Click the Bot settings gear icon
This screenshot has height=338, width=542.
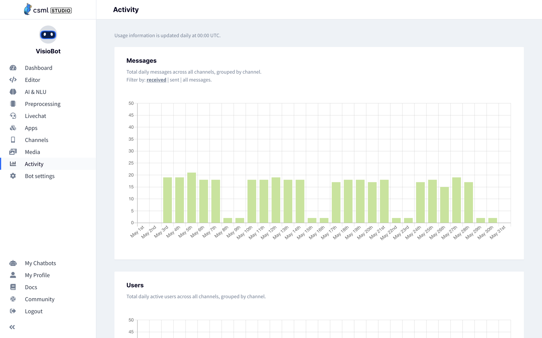tap(13, 176)
